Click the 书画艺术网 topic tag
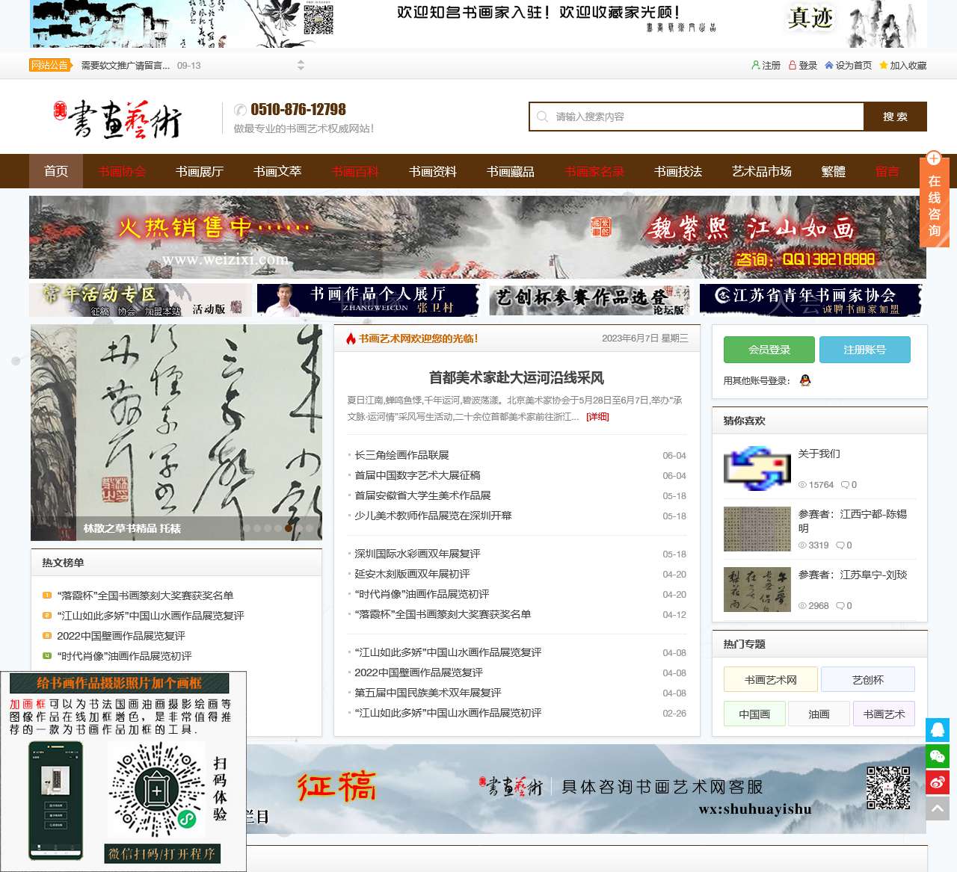Image resolution: width=957 pixels, height=872 pixels. click(771, 680)
